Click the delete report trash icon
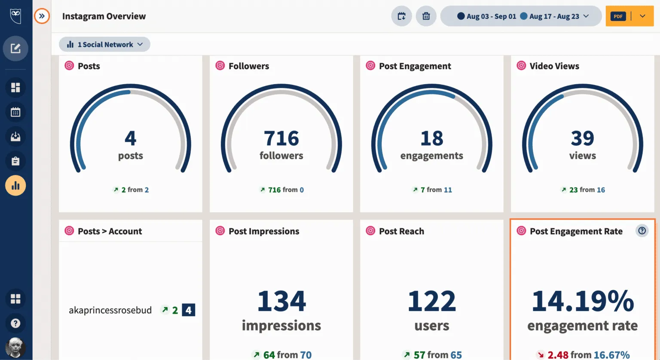Screen dimensions: 660x360 click(x=426, y=16)
